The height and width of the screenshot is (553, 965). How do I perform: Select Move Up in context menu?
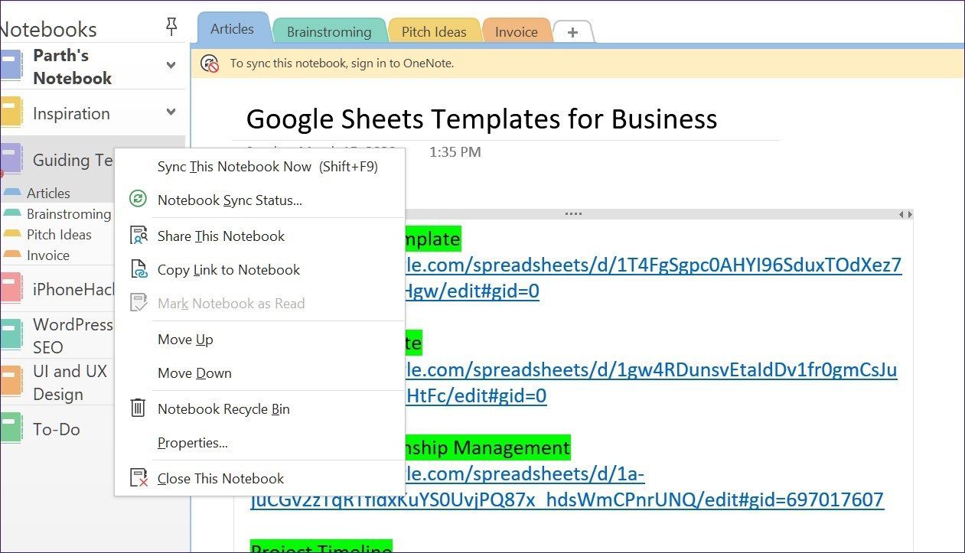coord(259,340)
